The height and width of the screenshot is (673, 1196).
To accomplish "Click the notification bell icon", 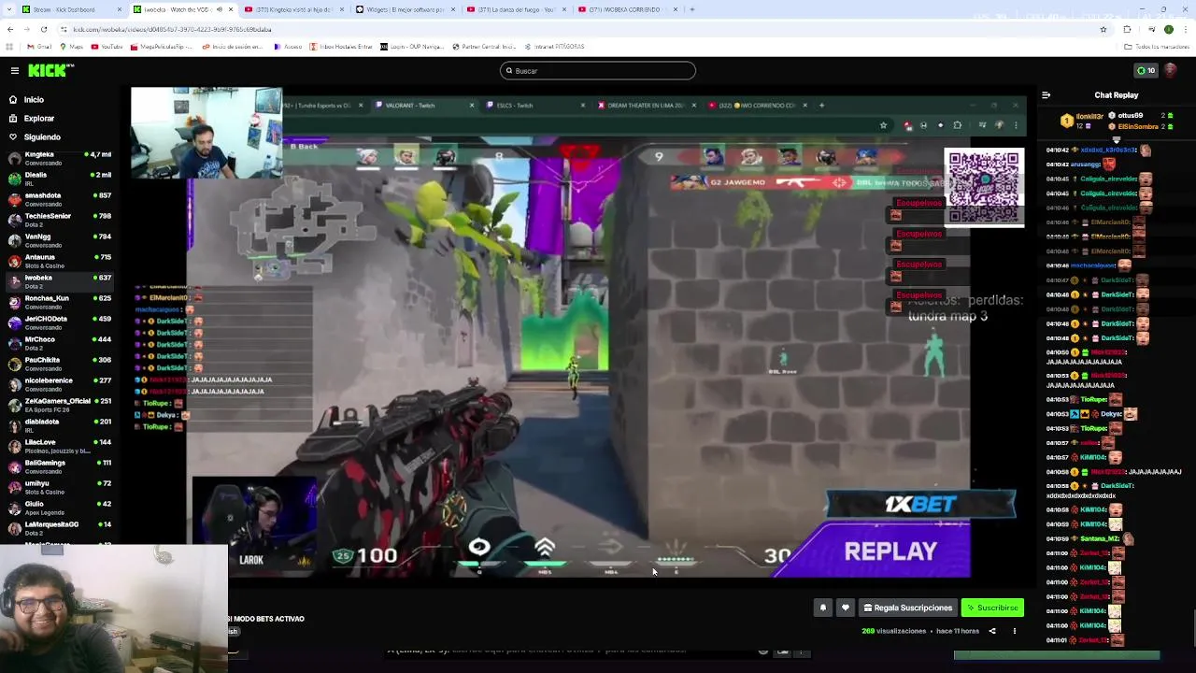I will 823,608.
